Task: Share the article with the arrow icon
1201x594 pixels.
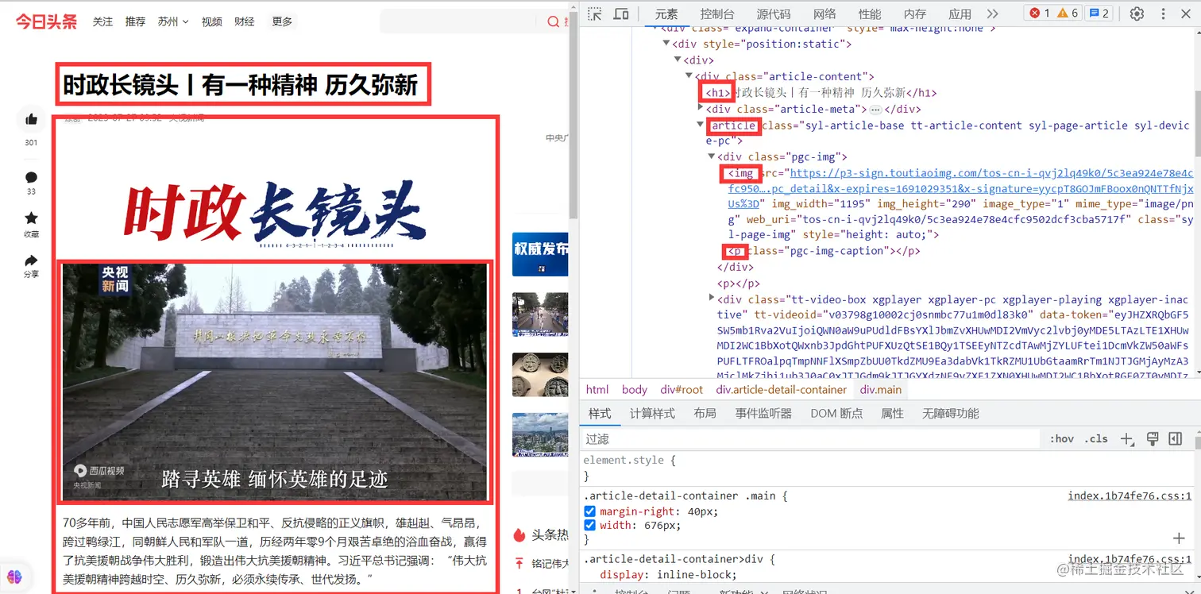Action: point(32,260)
